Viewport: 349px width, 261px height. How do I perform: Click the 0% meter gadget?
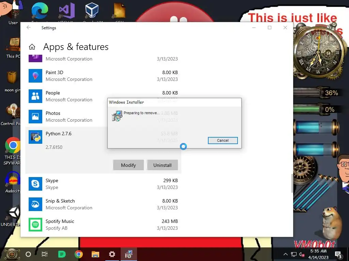coord(316,109)
